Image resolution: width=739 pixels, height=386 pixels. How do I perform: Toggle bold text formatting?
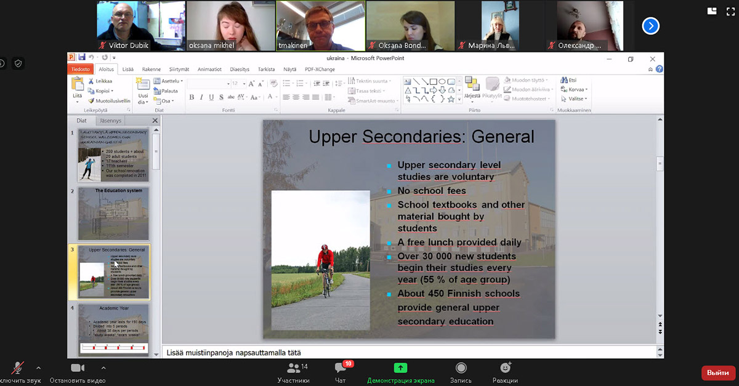(x=192, y=97)
